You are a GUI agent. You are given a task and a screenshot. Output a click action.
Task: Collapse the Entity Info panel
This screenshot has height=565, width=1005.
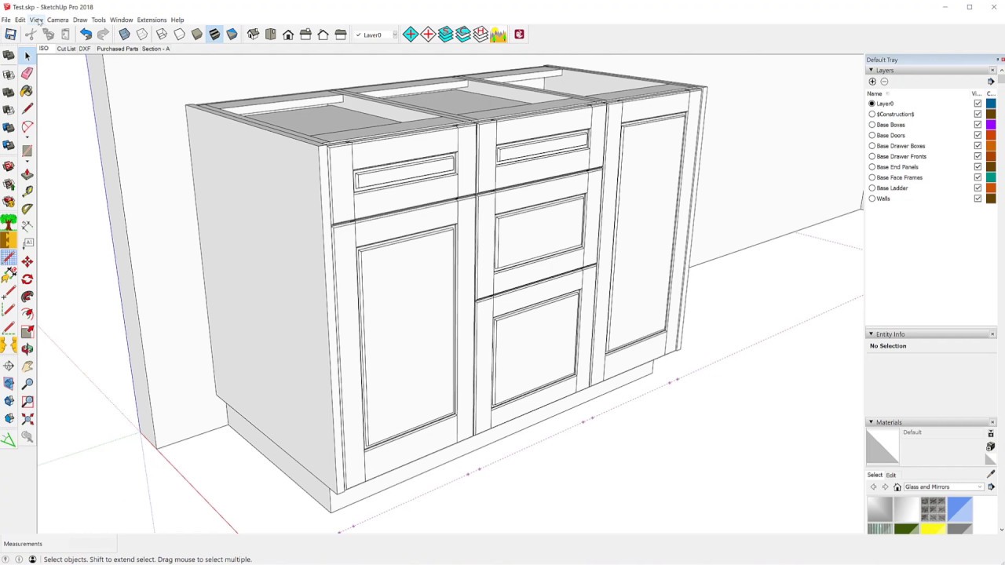click(871, 334)
